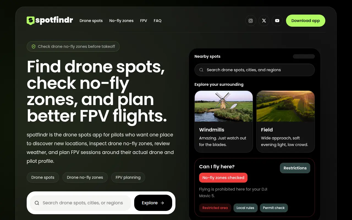Click the Download app button
The height and width of the screenshot is (220, 352).
[306, 21]
